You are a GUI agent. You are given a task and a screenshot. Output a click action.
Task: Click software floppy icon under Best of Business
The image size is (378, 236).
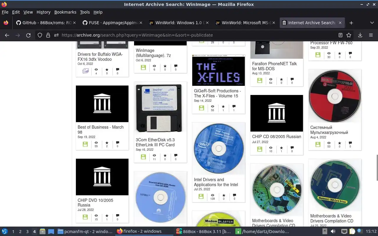(85, 144)
